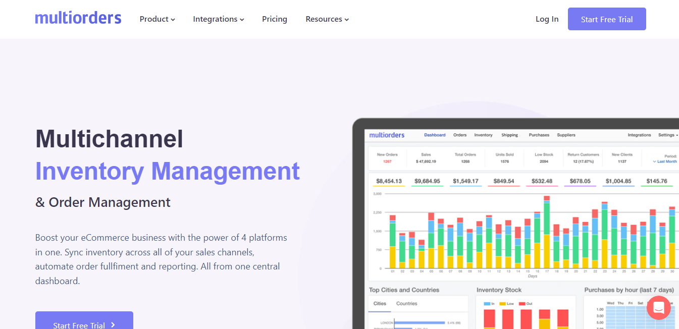Select the Dashboard tab in the preview
The image size is (679, 329).
(x=435, y=135)
